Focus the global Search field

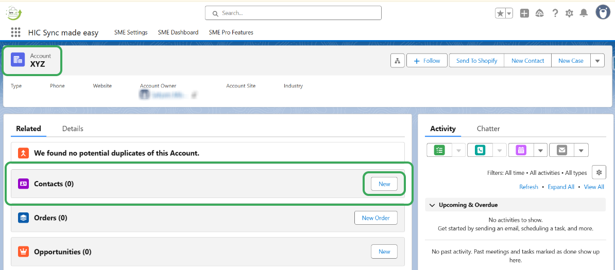point(293,13)
